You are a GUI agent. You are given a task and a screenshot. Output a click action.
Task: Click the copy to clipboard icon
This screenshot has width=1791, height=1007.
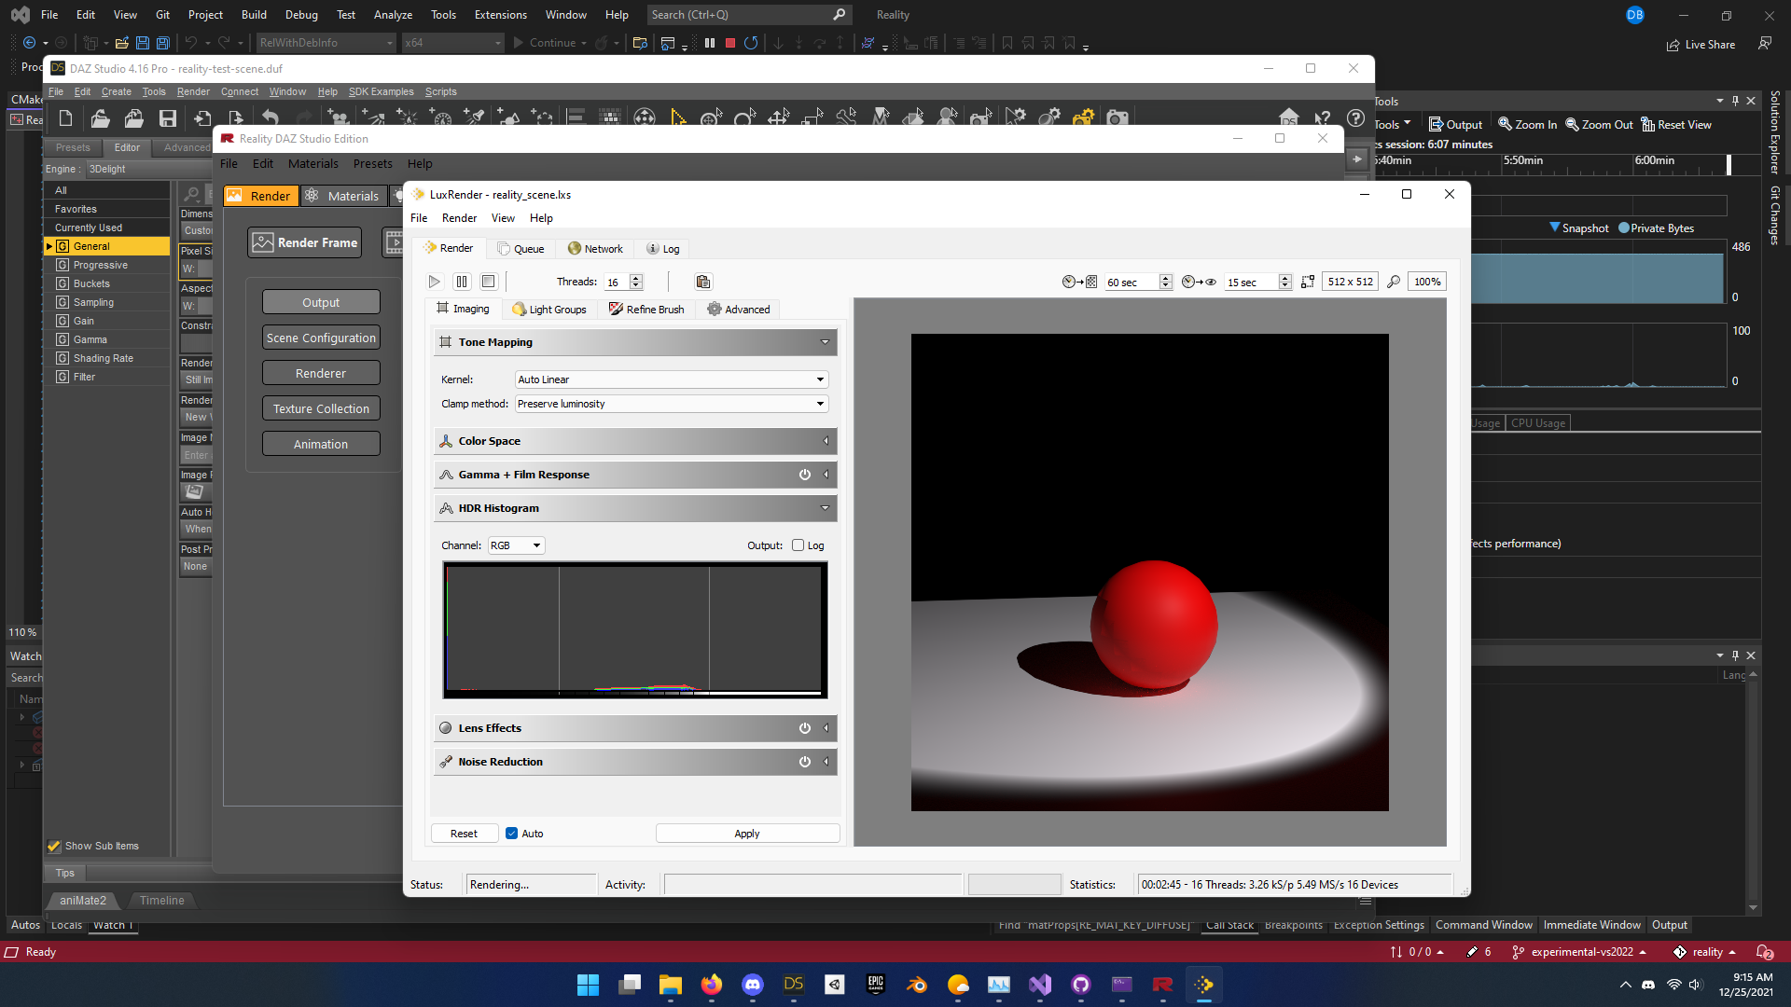coord(703,282)
